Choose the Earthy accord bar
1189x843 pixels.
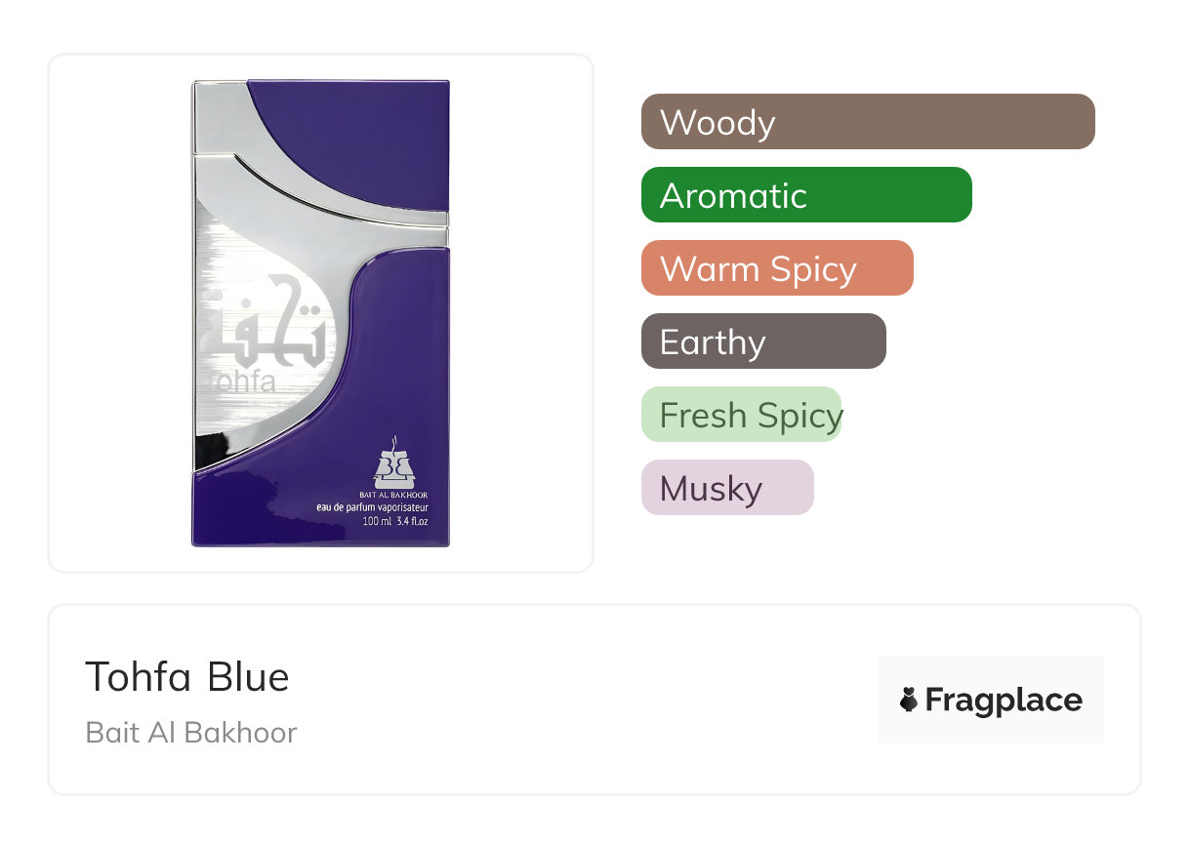pos(762,341)
